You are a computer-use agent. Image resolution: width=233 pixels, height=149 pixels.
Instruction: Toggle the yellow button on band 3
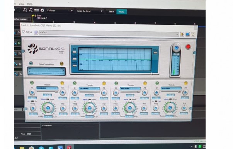point(145,83)
